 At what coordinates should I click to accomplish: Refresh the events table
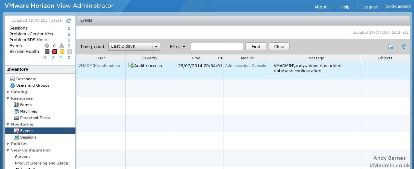[404, 47]
